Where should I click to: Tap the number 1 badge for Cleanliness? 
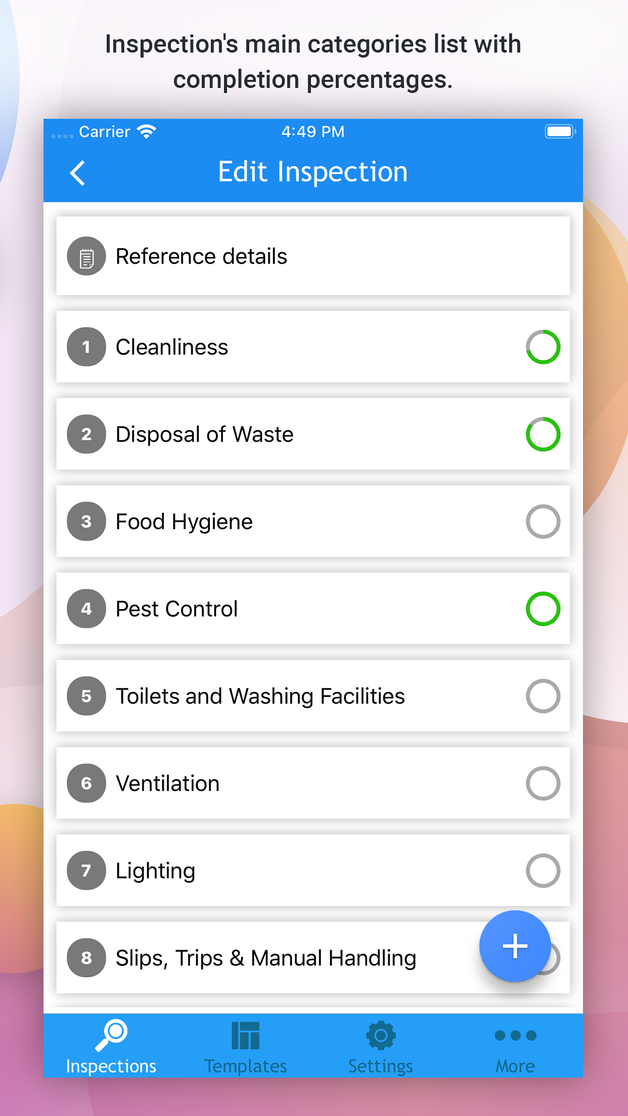pyautogui.click(x=86, y=347)
